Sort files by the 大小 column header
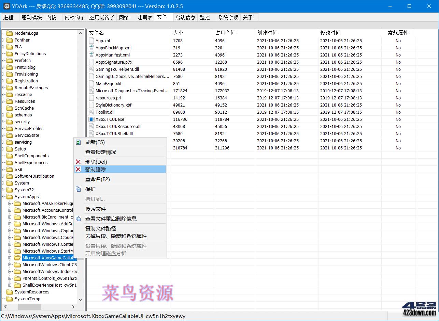The image size is (439, 321). [178, 33]
